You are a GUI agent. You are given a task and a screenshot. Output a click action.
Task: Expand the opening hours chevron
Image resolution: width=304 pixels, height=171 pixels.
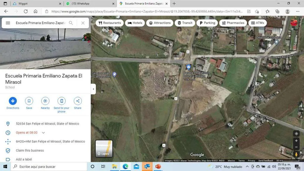tap(43, 133)
